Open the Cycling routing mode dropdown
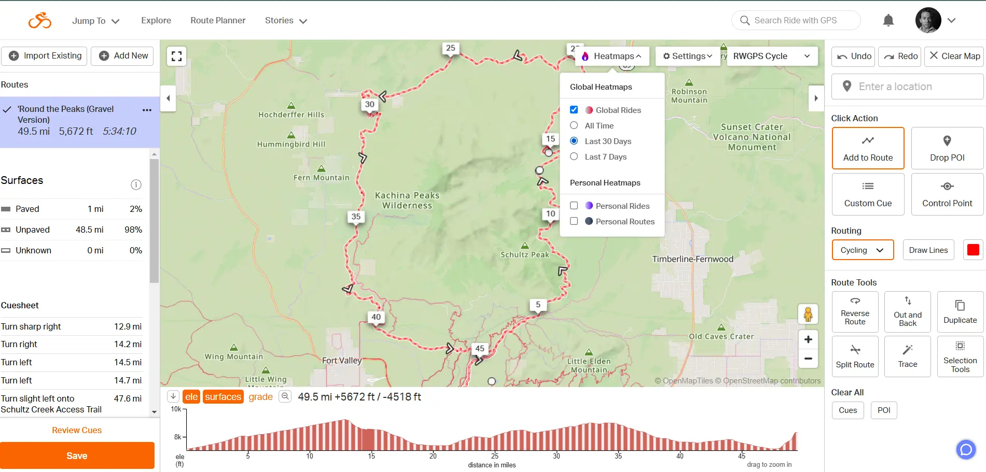Viewport: 986px width, 472px height. point(862,250)
